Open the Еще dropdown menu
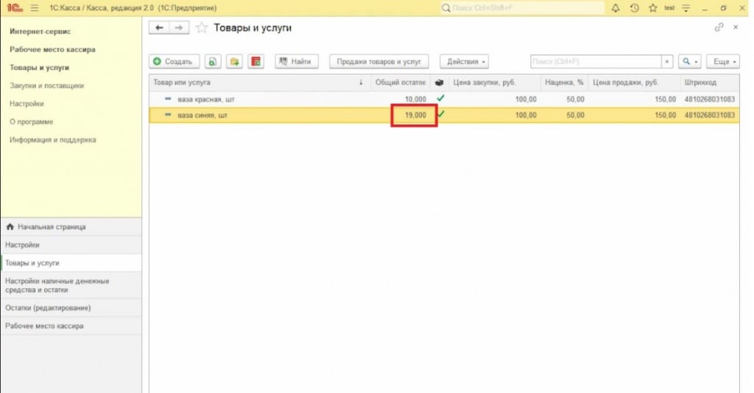The width and height of the screenshot is (754, 393). coord(723,62)
